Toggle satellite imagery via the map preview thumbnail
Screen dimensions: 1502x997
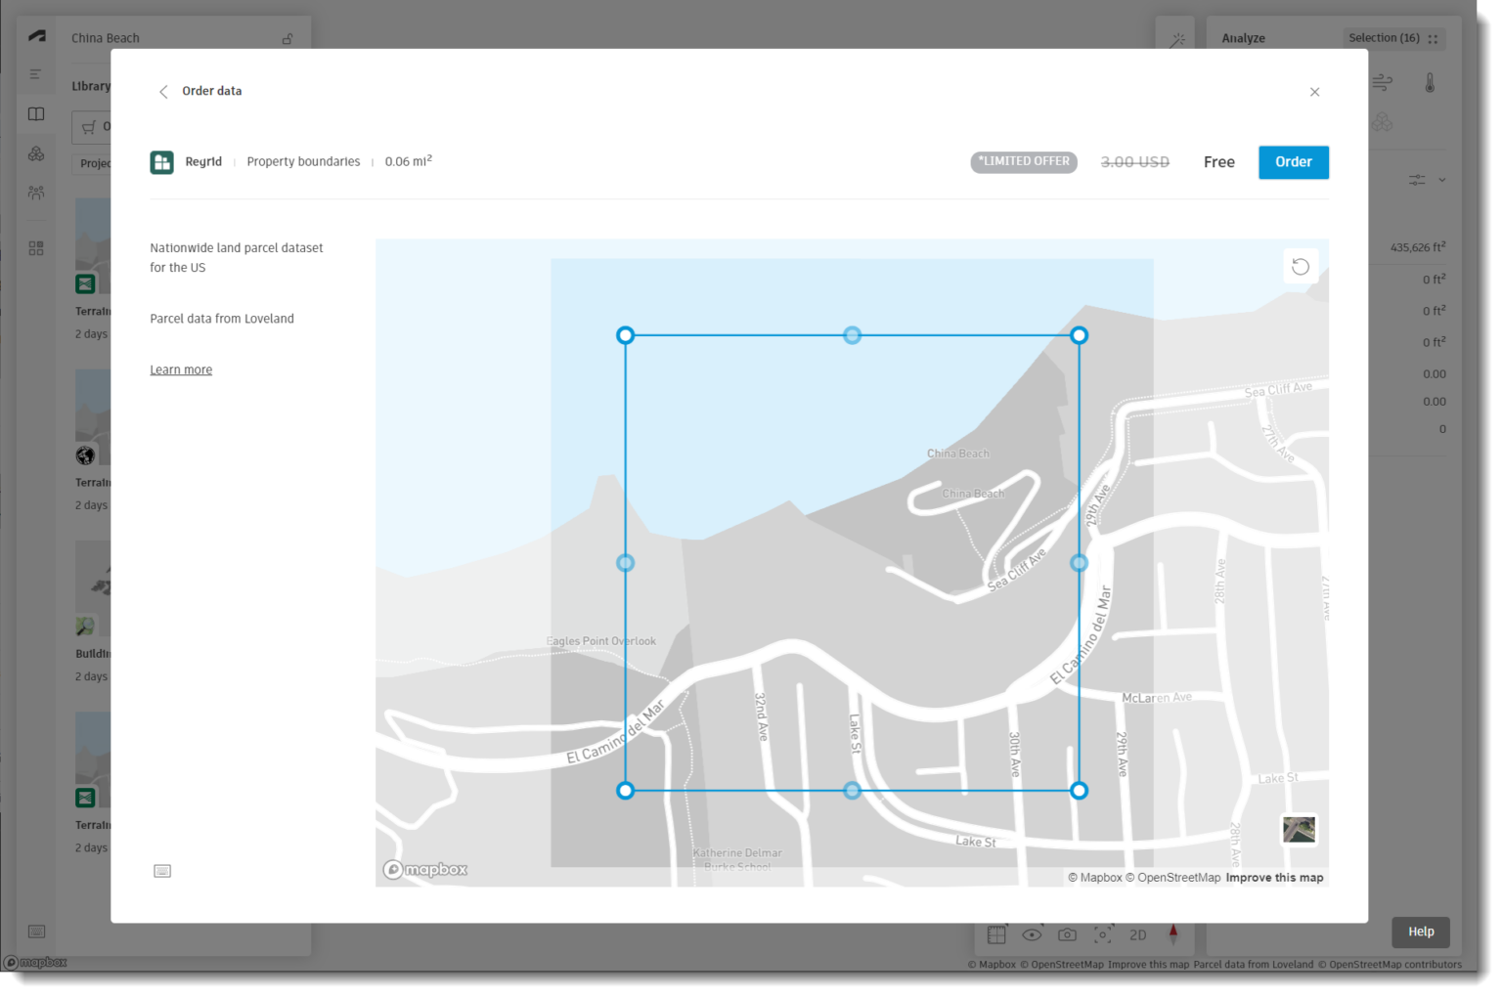[x=1299, y=829]
